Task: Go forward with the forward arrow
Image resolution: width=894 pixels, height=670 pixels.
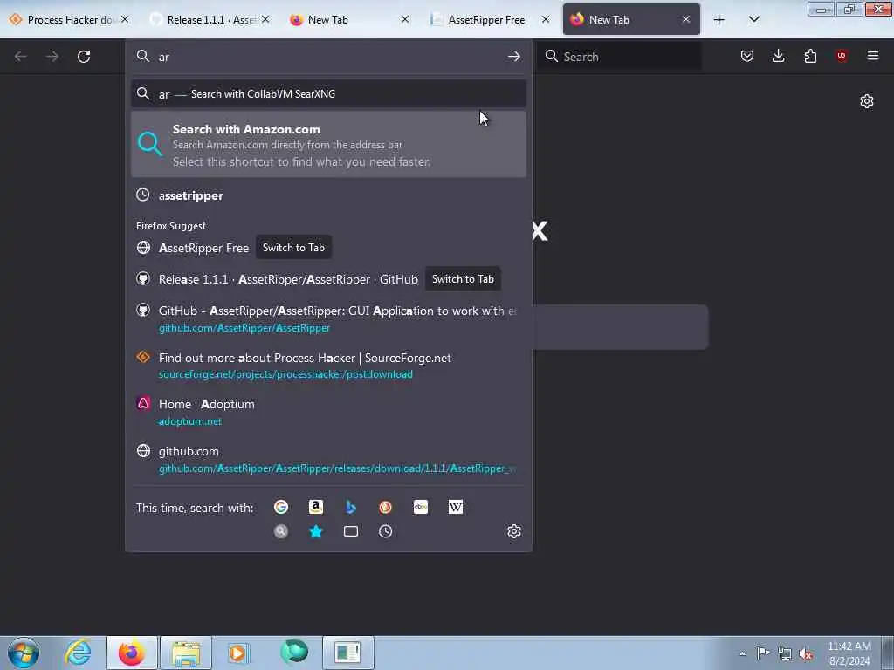Action: click(x=52, y=57)
